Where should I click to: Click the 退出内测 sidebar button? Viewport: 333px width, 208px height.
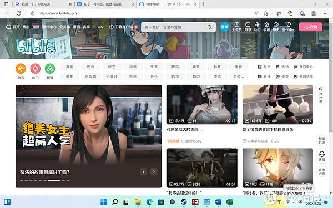click(x=321, y=171)
